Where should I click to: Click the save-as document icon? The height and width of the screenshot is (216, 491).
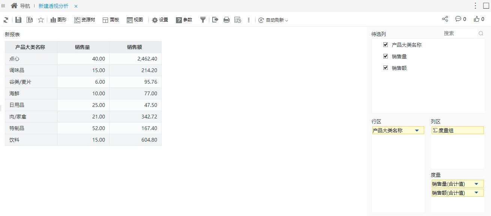[30, 20]
